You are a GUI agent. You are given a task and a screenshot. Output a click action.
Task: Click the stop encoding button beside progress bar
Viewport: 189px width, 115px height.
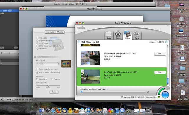[x=148, y=92]
